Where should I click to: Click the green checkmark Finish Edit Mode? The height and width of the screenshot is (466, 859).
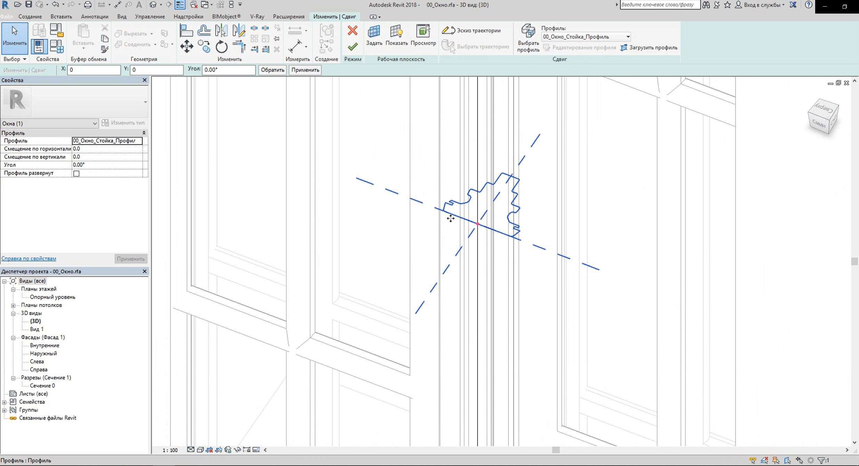[352, 47]
